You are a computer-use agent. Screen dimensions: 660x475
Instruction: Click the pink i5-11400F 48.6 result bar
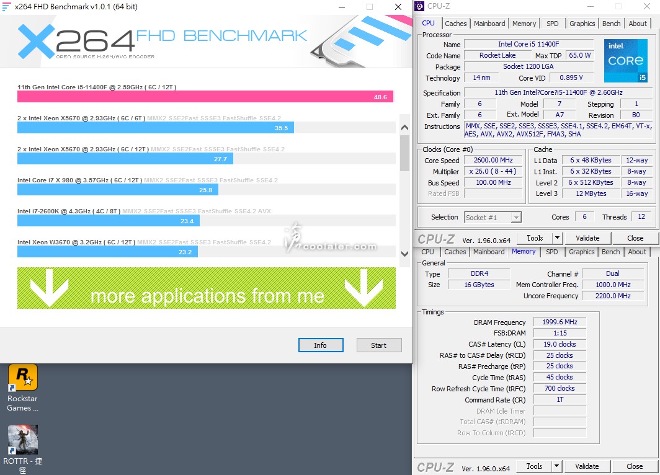(205, 96)
